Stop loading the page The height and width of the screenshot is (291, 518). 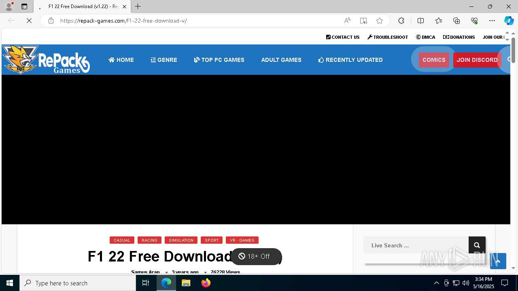(x=29, y=21)
